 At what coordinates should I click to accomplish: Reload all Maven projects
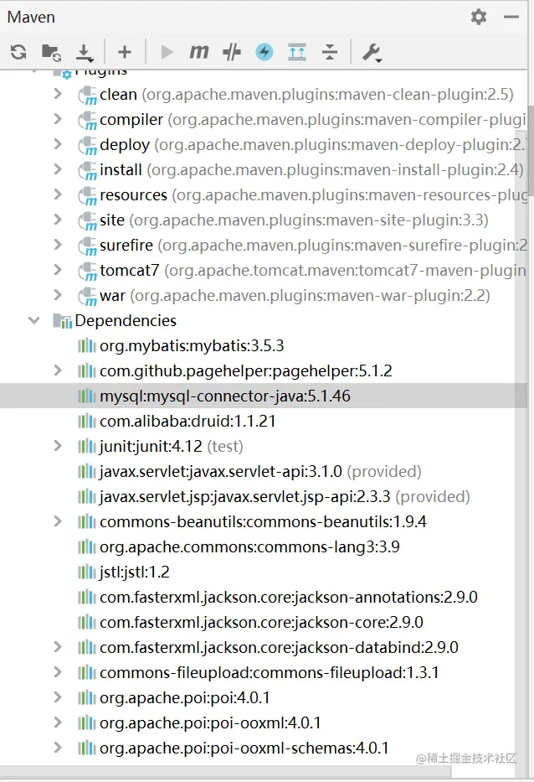[x=18, y=52]
